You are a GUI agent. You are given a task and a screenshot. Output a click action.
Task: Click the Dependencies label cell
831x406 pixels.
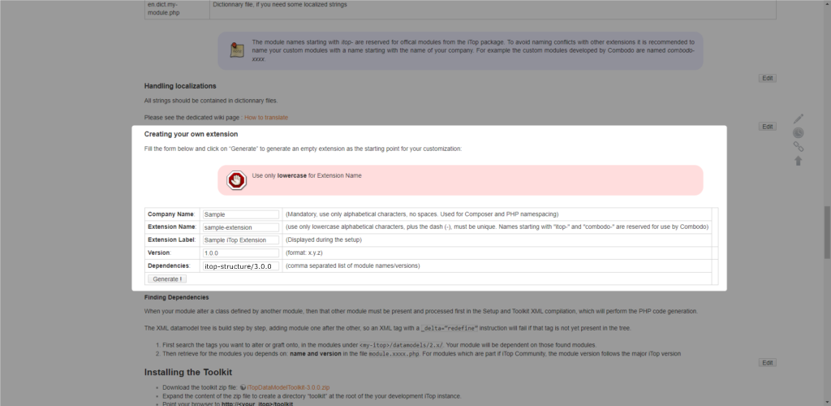pyautogui.click(x=172, y=266)
